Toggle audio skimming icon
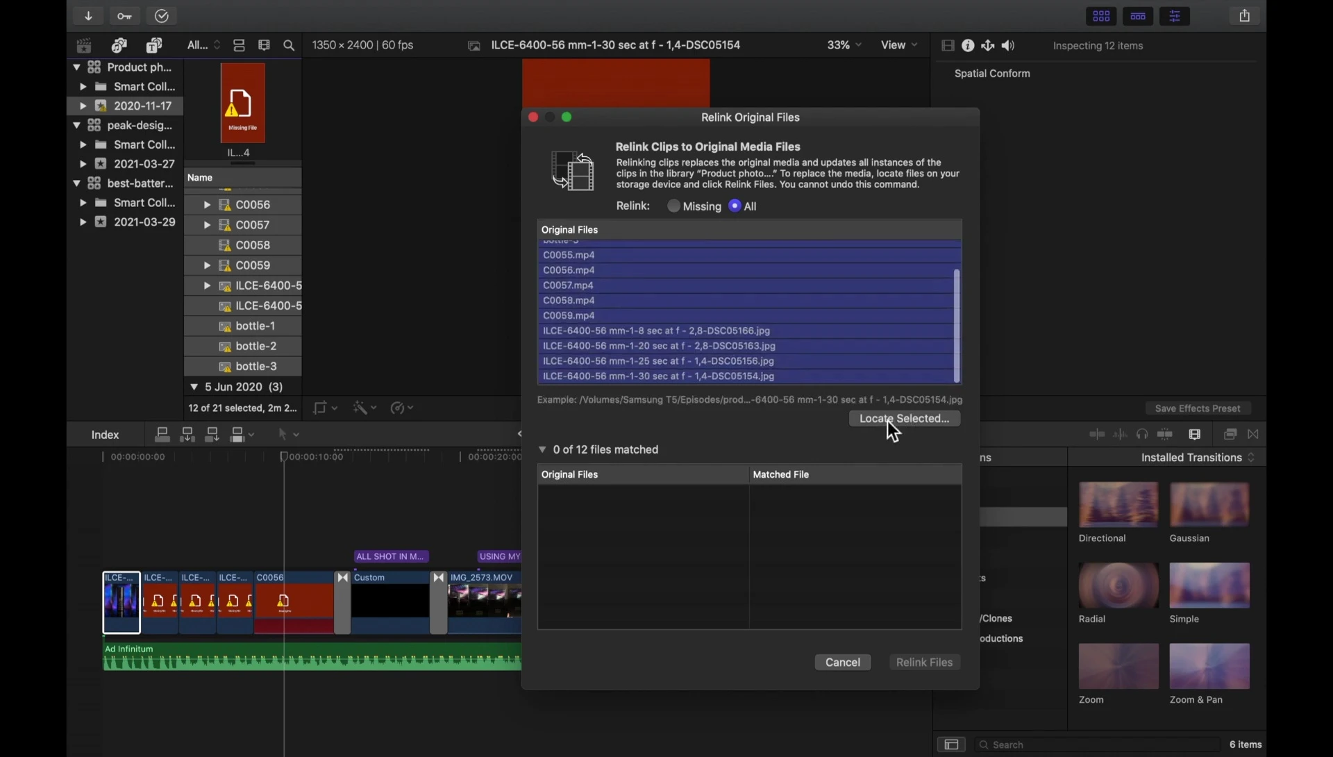 tap(1121, 435)
